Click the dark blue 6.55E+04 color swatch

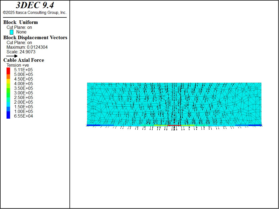(8, 115)
